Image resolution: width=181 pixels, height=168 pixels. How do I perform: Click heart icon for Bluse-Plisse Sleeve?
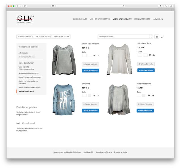click(x=149, y=96)
